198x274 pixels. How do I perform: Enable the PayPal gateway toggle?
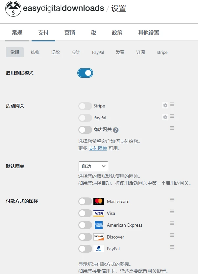pos(85,118)
